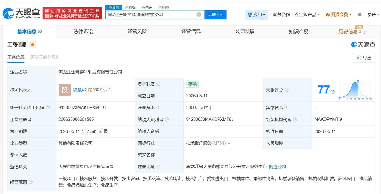This screenshot has height=194, width=381.
Task: Click the help icon next to 组织机构代码
Action: pyautogui.click(x=295, y=120)
